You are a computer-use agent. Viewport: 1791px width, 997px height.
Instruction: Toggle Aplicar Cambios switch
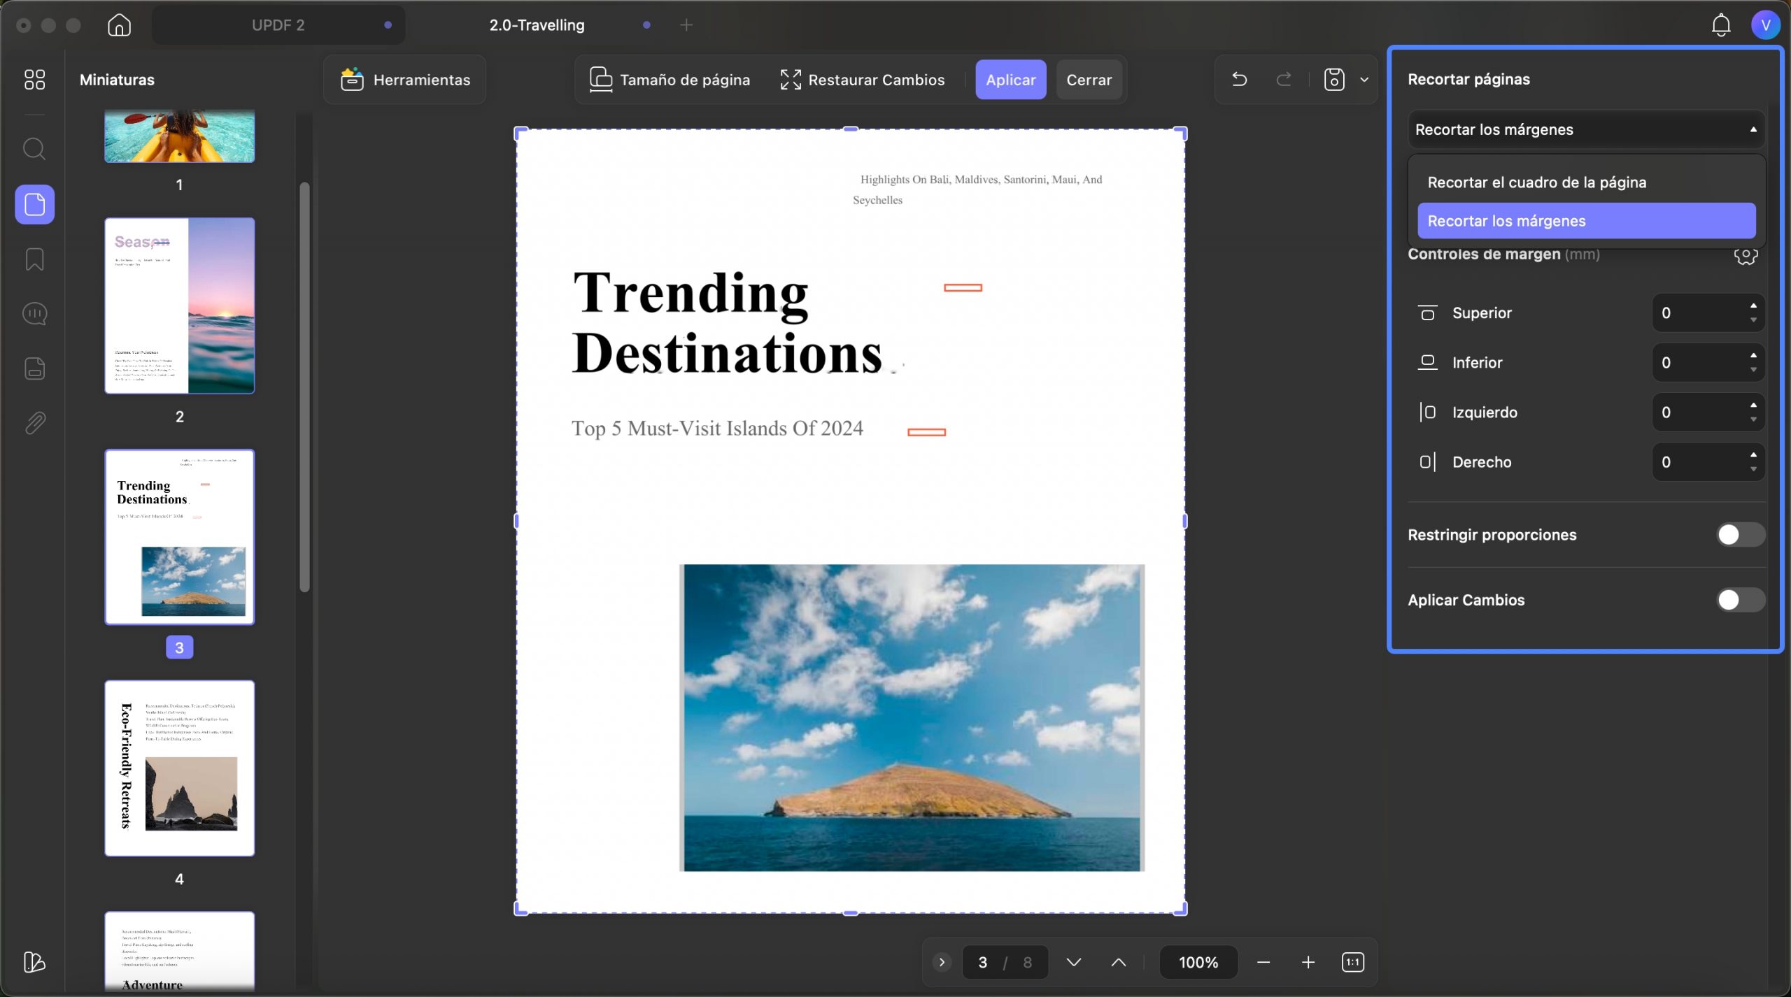coord(1741,600)
